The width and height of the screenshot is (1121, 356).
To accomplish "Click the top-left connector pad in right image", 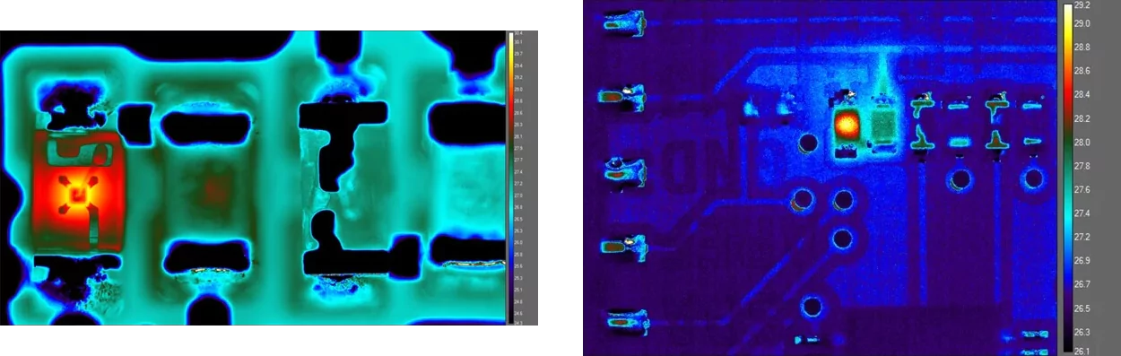I will (624, 22).
